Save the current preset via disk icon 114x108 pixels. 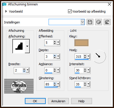click(90, 22)
